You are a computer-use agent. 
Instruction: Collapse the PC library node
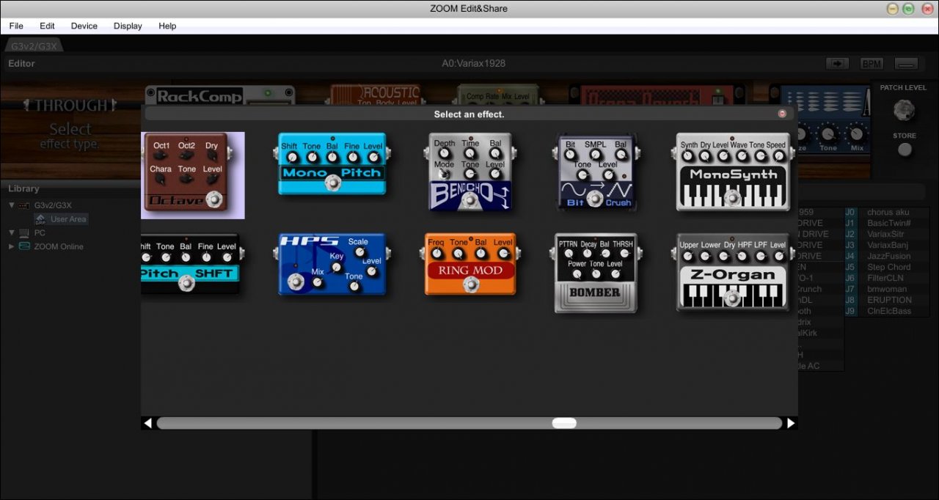click(12, 232)
